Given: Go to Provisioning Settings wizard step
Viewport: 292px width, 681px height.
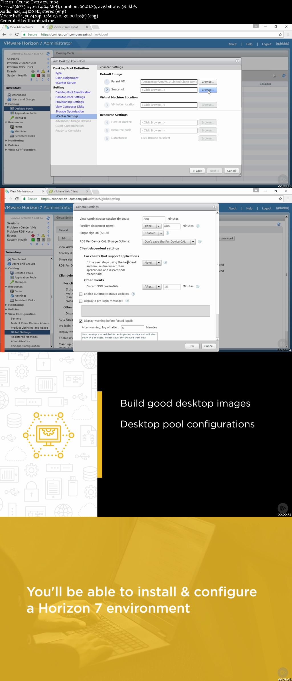Looking at the screenshot, I should 70,102.
